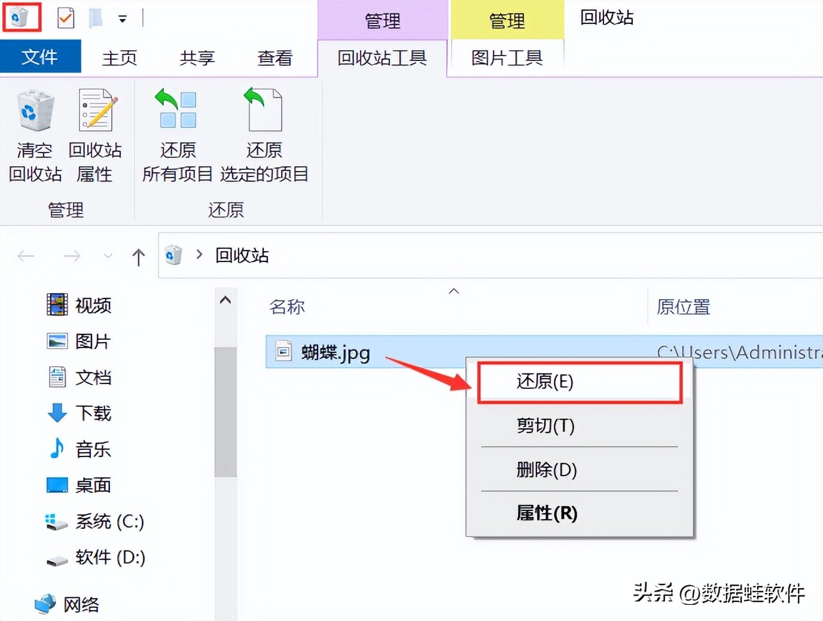This screenshot has width=823, height=621.
Task: Open 回收站属性 from the ribbon
Action: [95, 136]
